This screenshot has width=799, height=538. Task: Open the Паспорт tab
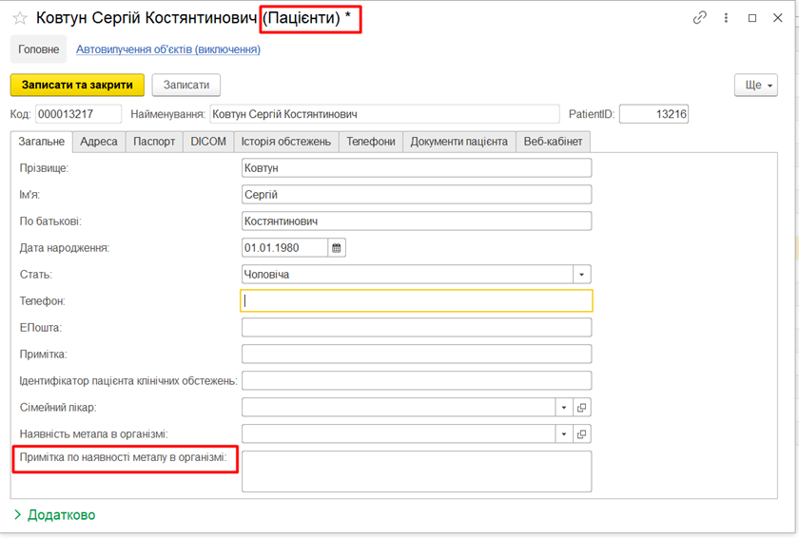pyautogui.click(x=154, y=142)
